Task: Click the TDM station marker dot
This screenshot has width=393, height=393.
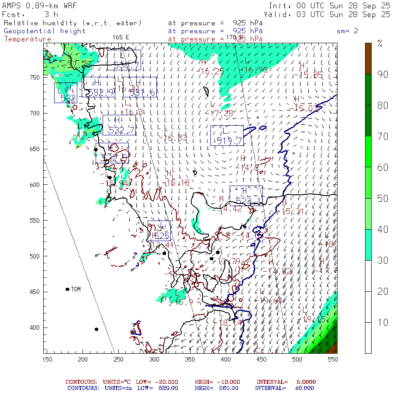Action: click(x=67, y=289)
